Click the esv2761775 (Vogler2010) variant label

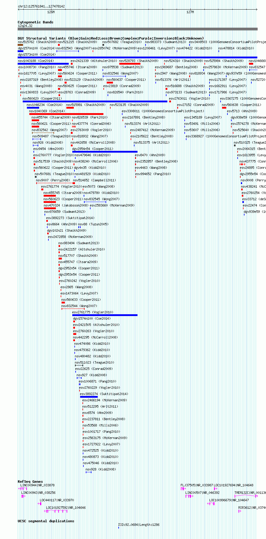(93, 312)
